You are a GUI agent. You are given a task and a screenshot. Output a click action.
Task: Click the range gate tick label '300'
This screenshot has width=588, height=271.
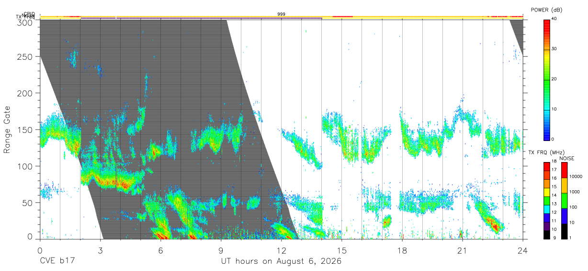[26, 23]
